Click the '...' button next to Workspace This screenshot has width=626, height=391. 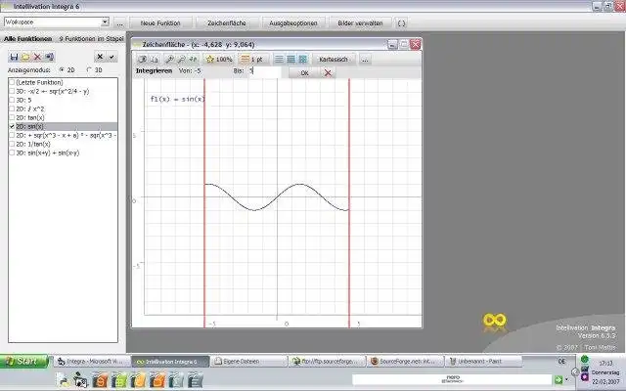tap(119, 23)
